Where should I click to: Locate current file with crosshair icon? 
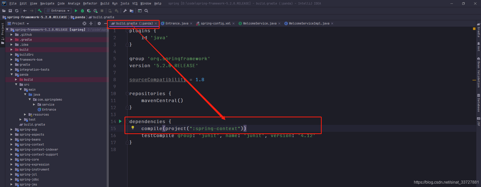(84, 23)
